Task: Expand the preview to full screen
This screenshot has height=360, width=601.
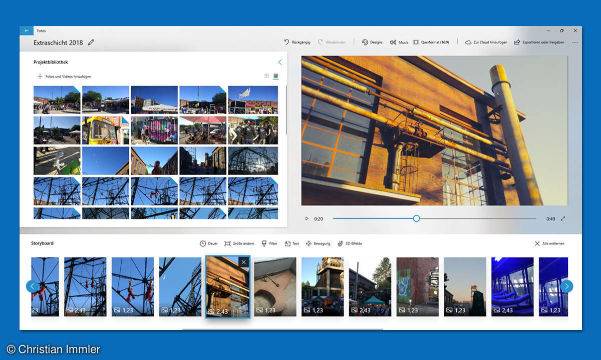Action: pos(563,218)
